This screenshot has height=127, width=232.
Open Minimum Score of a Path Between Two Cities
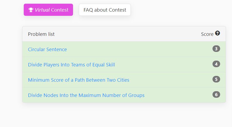(79, 80)
